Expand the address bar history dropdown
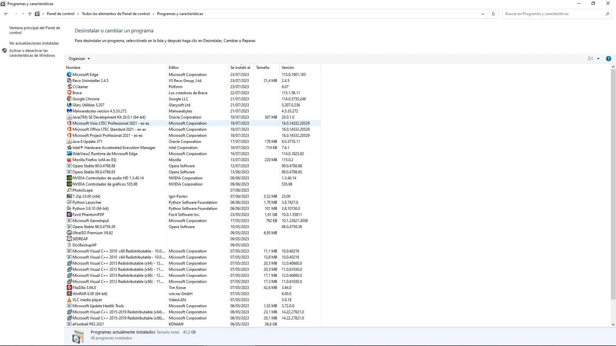The height and width of the screenshot is (346, 616). point(483,14)
